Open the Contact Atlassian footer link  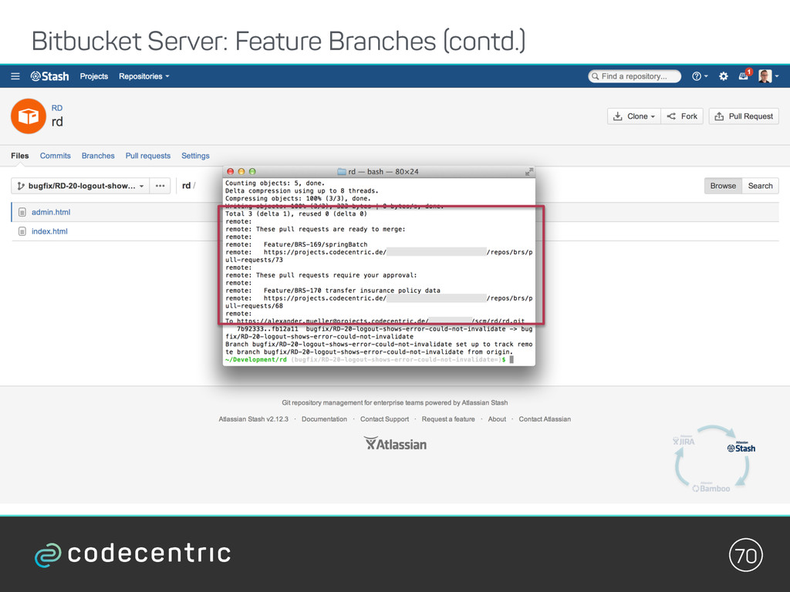coord(545,419)
